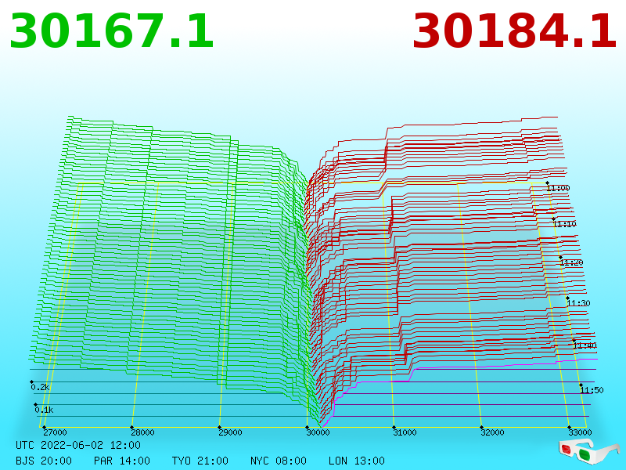Screen dimensions: 626x470
Task: Click the 29000 price axis label
Action: tap(230, 432)
